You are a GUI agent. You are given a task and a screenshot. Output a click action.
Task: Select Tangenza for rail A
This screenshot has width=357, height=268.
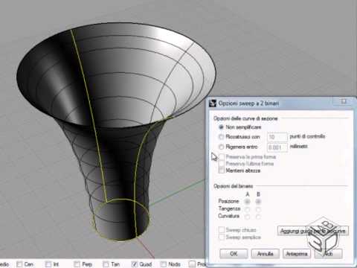click(x=247, y=209)
